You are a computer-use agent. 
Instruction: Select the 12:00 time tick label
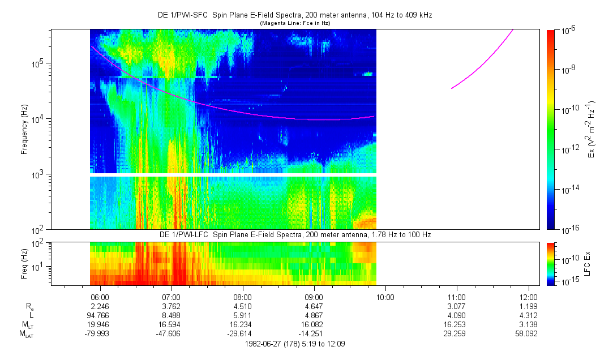click(528, 296)
